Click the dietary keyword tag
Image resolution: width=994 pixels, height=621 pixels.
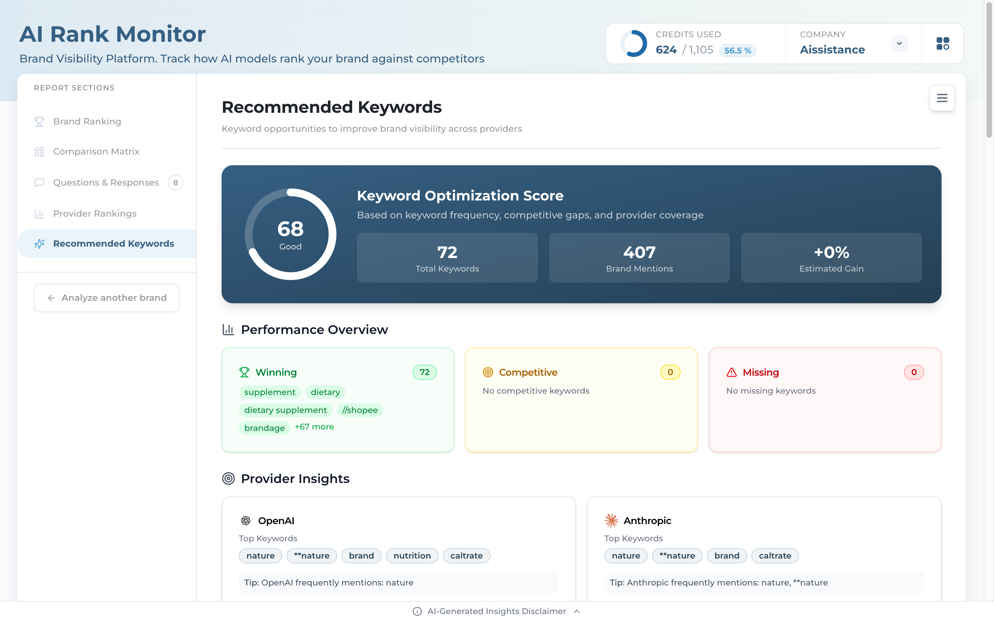pyautogui.click(x=325, y=392)
